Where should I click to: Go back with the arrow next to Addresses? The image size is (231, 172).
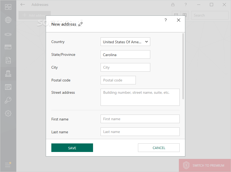23,5
